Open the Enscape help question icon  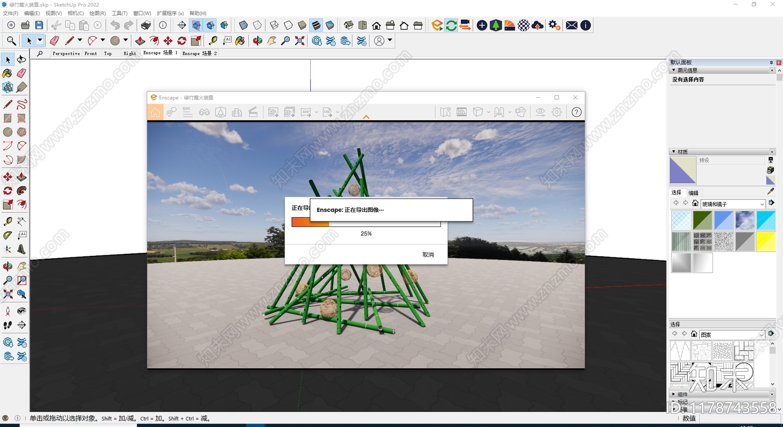pos(576,112)
